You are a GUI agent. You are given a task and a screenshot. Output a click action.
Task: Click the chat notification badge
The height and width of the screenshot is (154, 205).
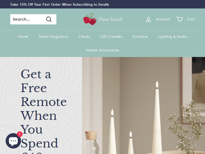(20, 134)
